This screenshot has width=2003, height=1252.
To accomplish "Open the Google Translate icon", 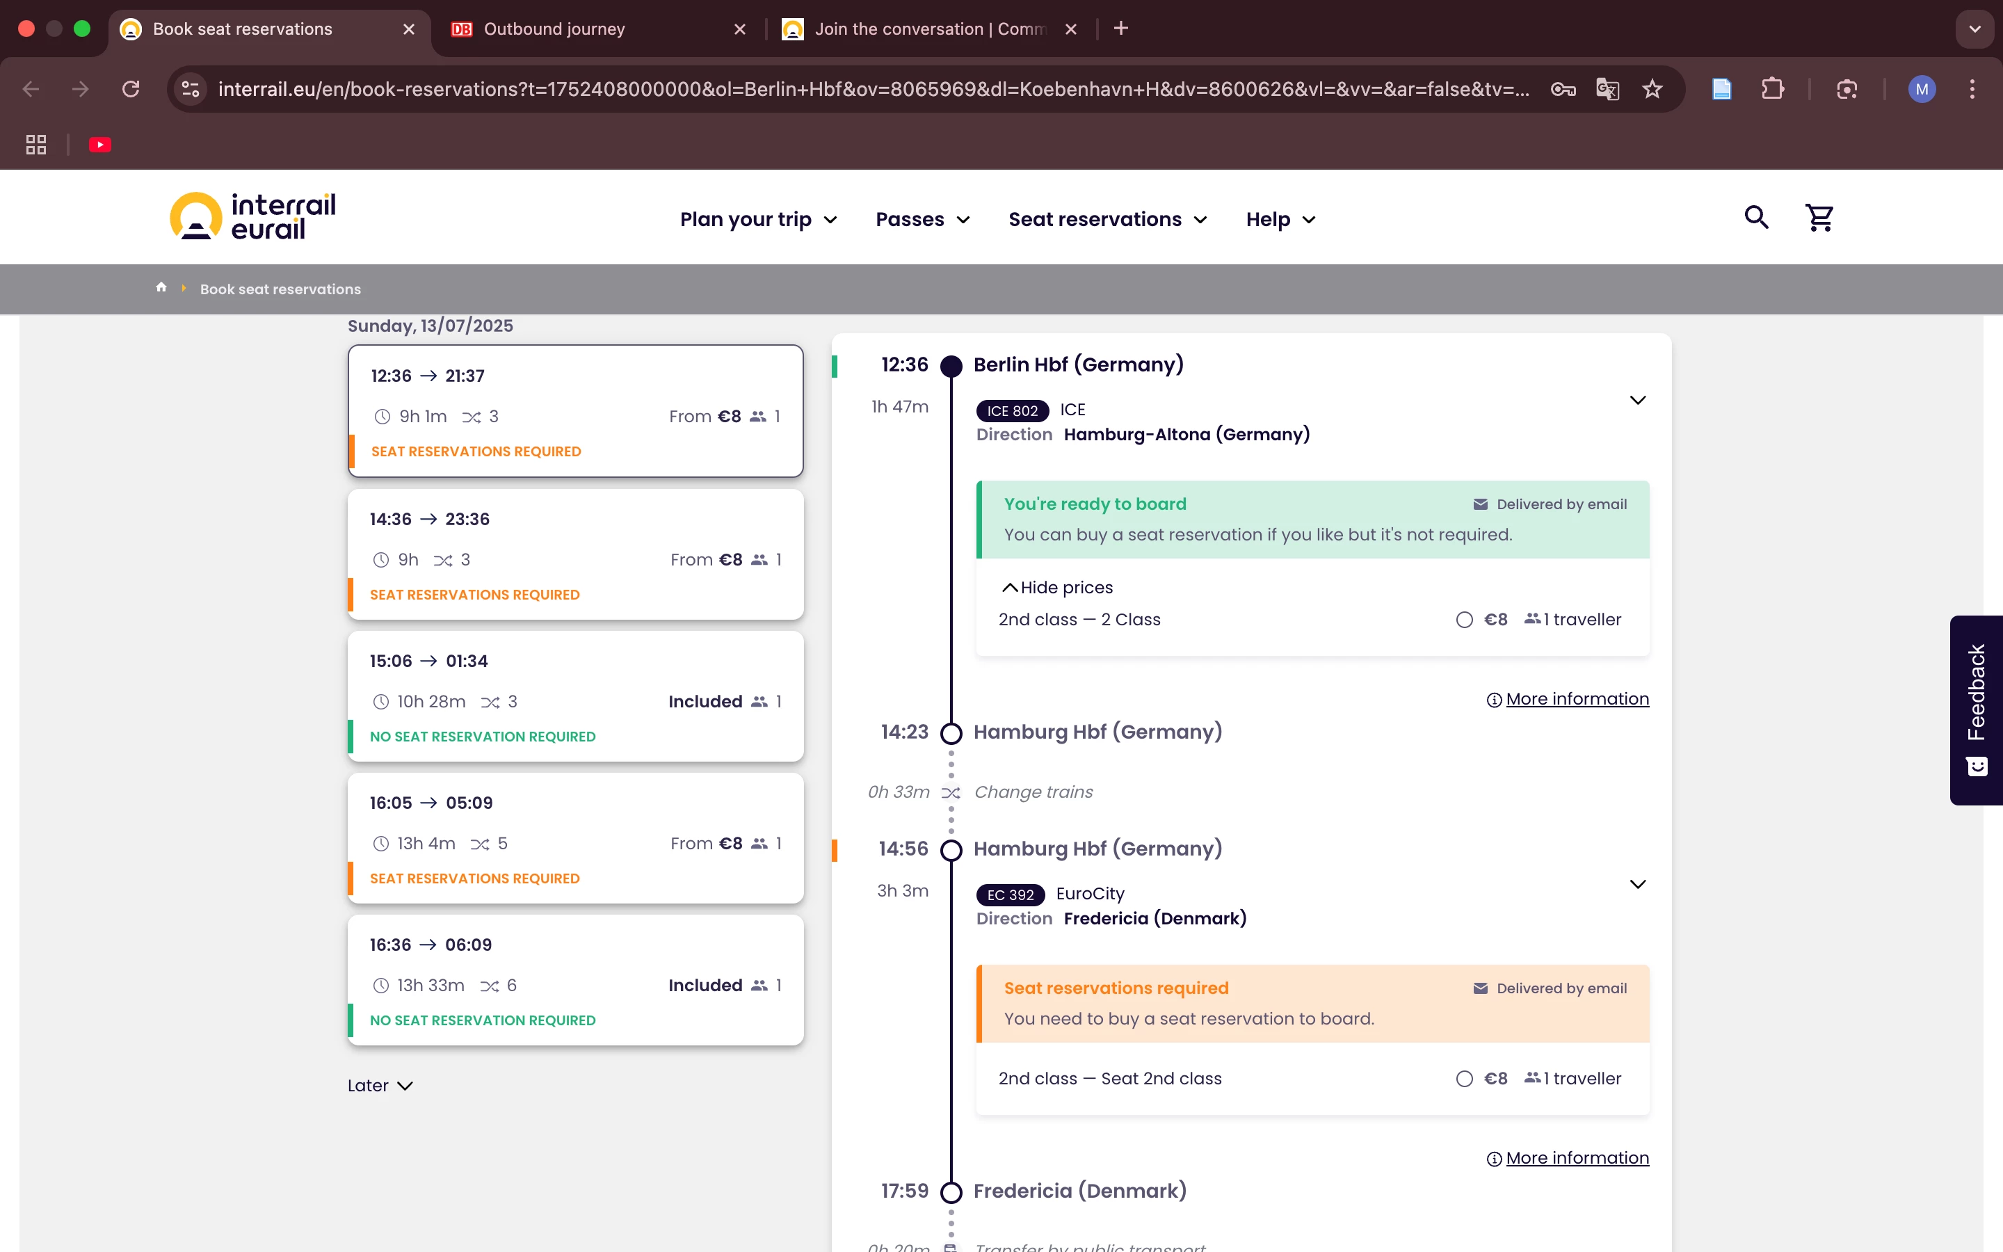I will (1607, 90).
